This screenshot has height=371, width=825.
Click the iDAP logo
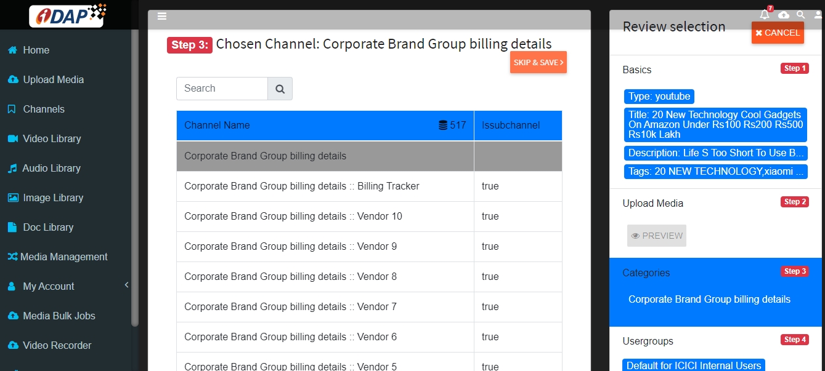pos(68,15)
